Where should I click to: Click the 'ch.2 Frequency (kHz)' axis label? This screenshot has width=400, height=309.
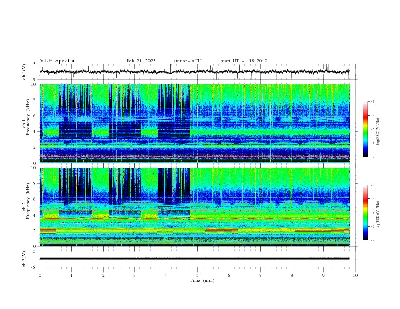(x=26, y=200)
